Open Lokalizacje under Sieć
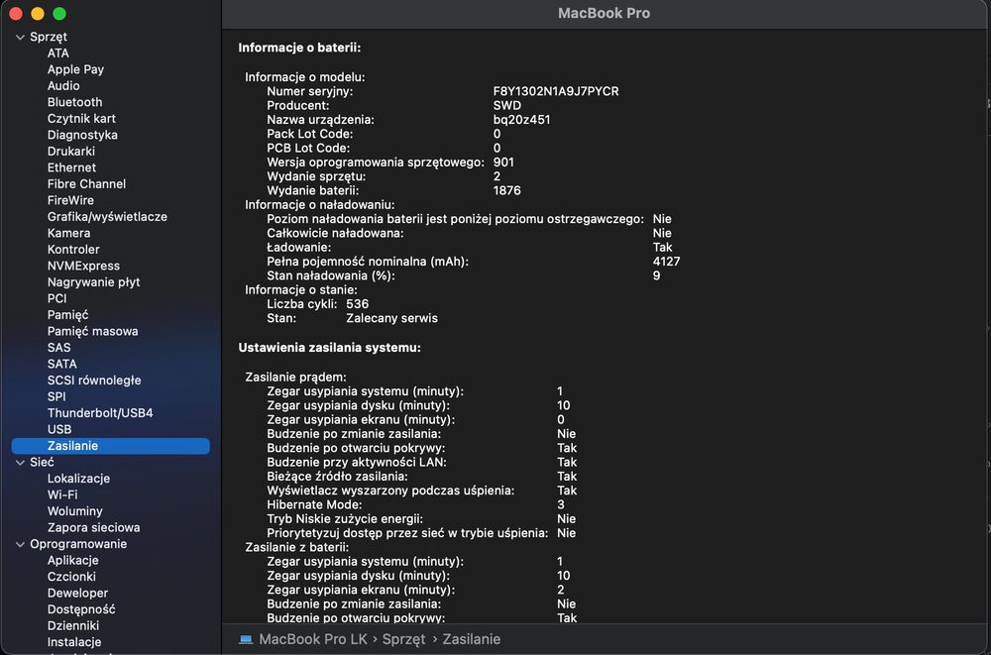This screenshot has height=655, width=991. 78,479
